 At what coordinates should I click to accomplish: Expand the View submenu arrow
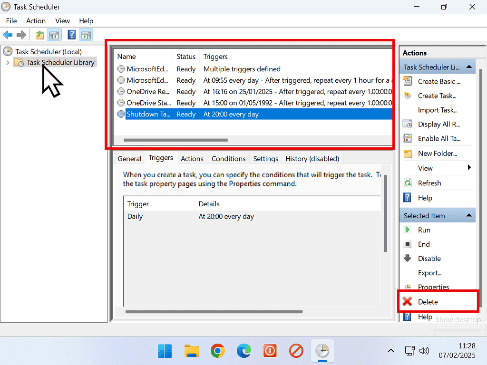(x=469, y=168)
